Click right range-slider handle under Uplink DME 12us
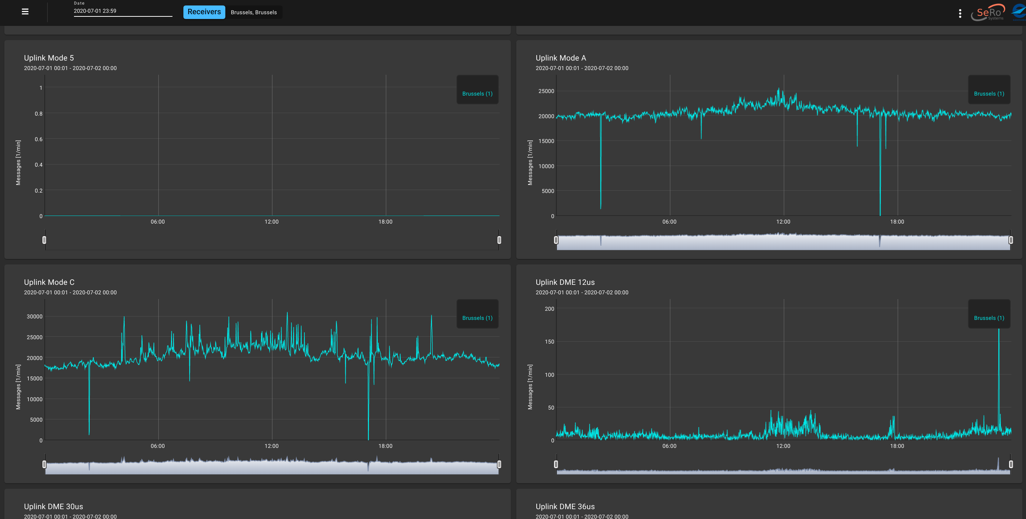 click(1011, 464)
